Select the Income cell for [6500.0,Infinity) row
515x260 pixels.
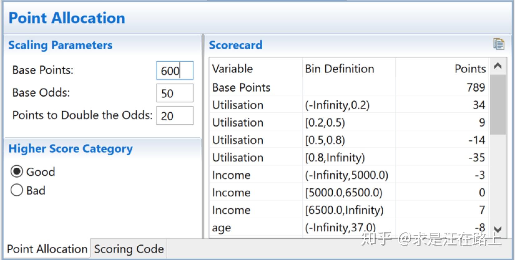point(231,210)
